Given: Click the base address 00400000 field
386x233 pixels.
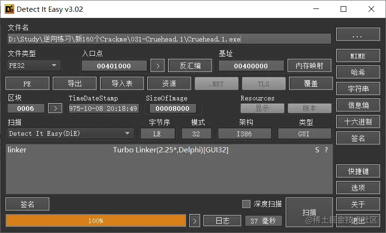Looking at the screenshot, I should pos(251,66).
